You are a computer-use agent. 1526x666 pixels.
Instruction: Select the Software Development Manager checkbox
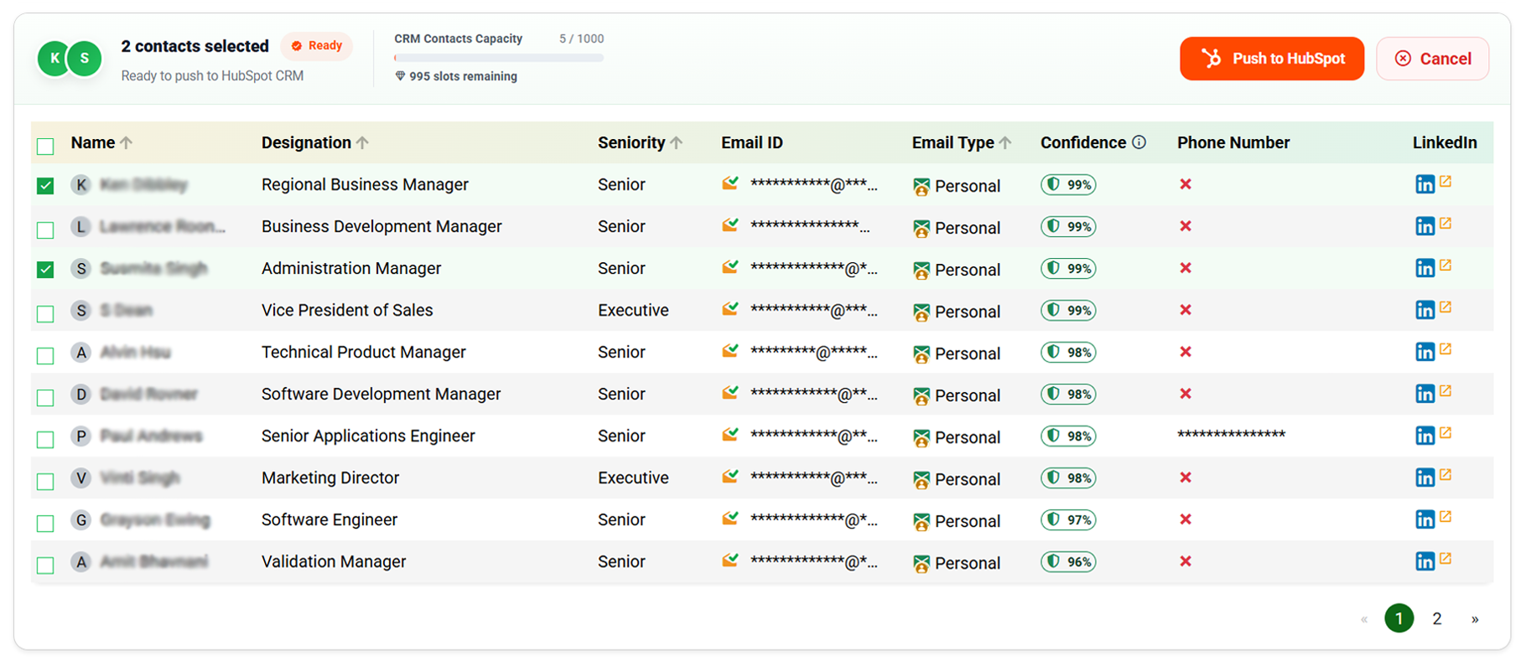pyautogui.click(x=45, y=397)
